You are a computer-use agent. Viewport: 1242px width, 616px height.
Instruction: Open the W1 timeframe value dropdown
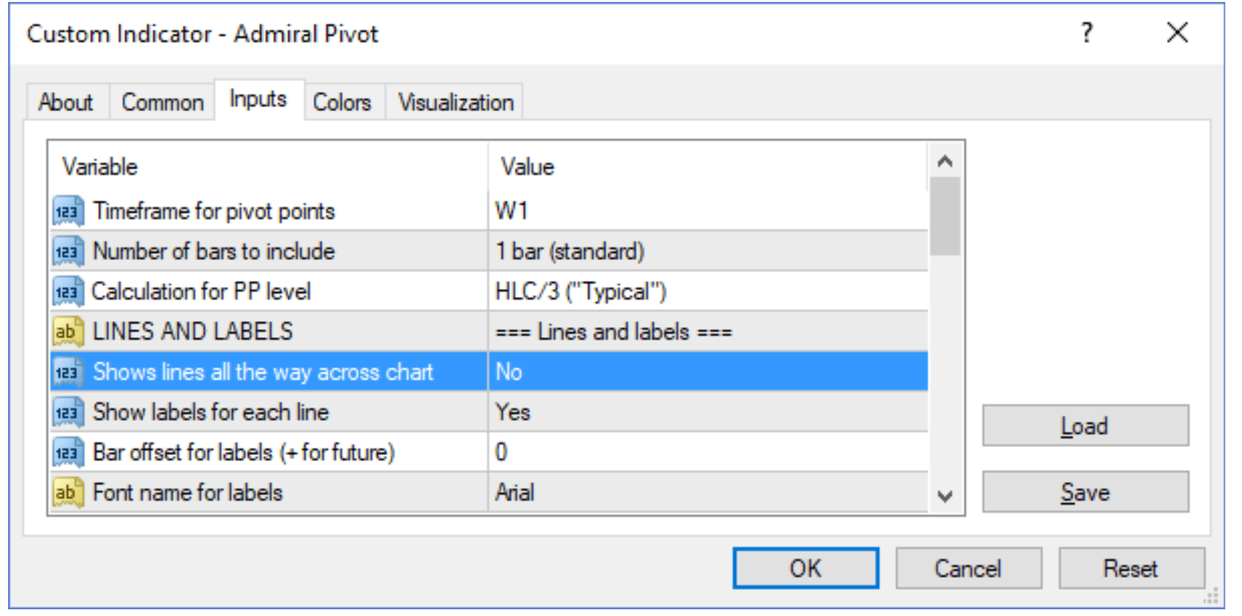pyautogui.click(x=709, y=210)
